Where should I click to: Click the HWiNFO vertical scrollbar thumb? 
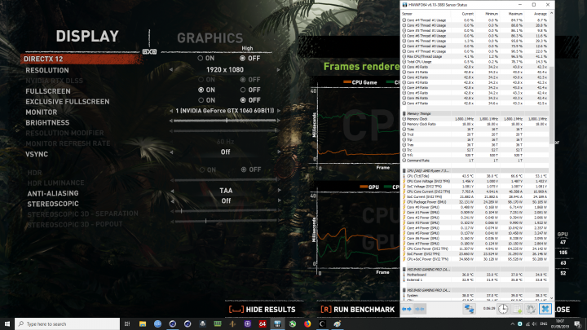point(551,105)
